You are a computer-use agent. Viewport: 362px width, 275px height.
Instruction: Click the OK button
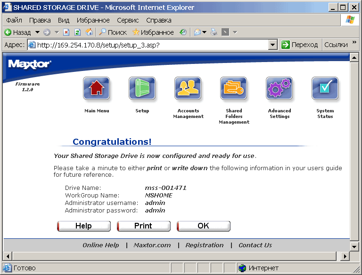(204, 226)
